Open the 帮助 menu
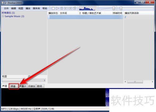The width and height of the screenshot is (156, 112). (45, 8)
